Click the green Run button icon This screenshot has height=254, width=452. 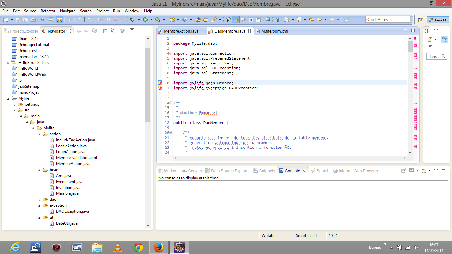[145, 20]
